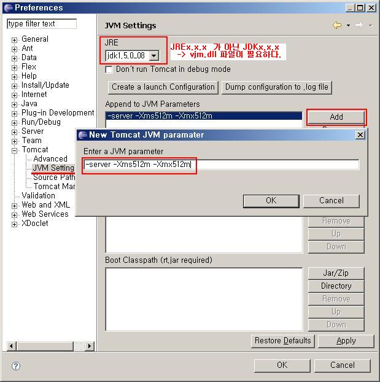Click the tree horizontal scrollbar thumb
Image resolution: width=380 pixels, height=382 pixels.
pyautogui.click(x=45, y=346)
